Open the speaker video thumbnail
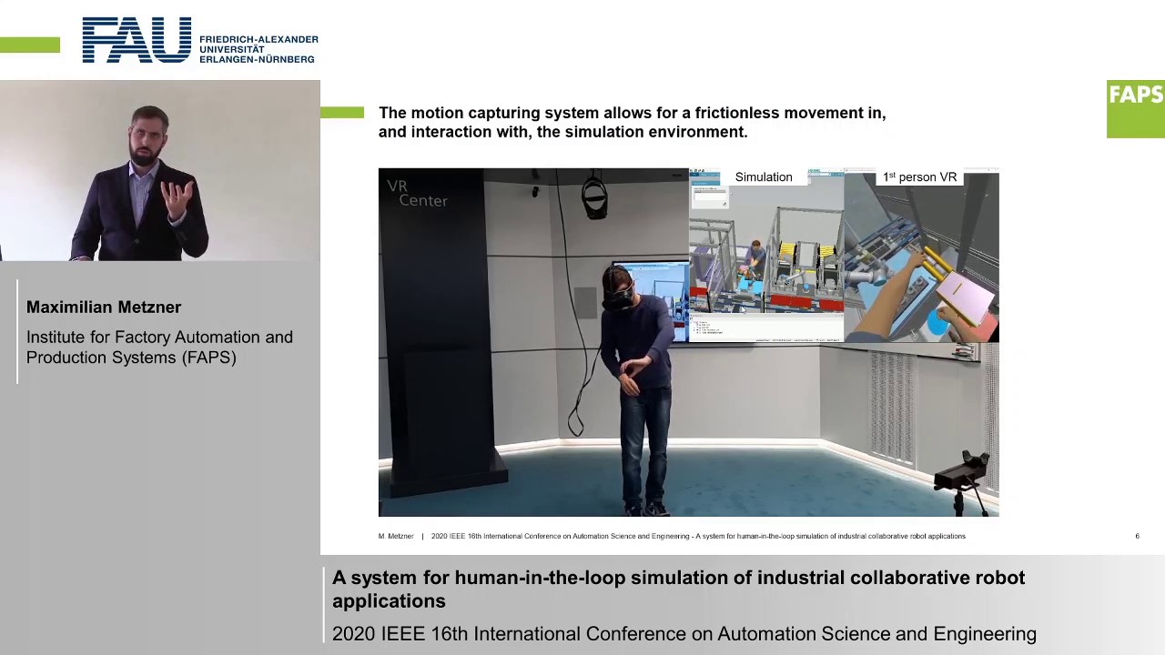The image size is (1165, 655). tap(159, 170)
